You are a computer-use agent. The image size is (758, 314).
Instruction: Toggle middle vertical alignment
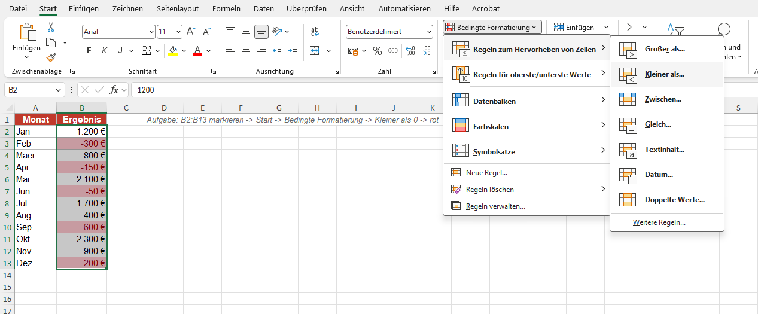click(x=245, y=32)
